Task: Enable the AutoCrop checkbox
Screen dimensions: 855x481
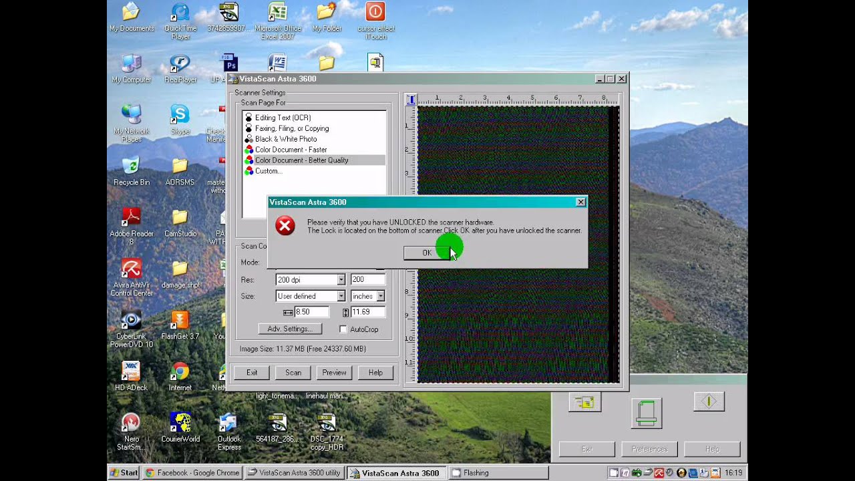Action: point(343,329)
